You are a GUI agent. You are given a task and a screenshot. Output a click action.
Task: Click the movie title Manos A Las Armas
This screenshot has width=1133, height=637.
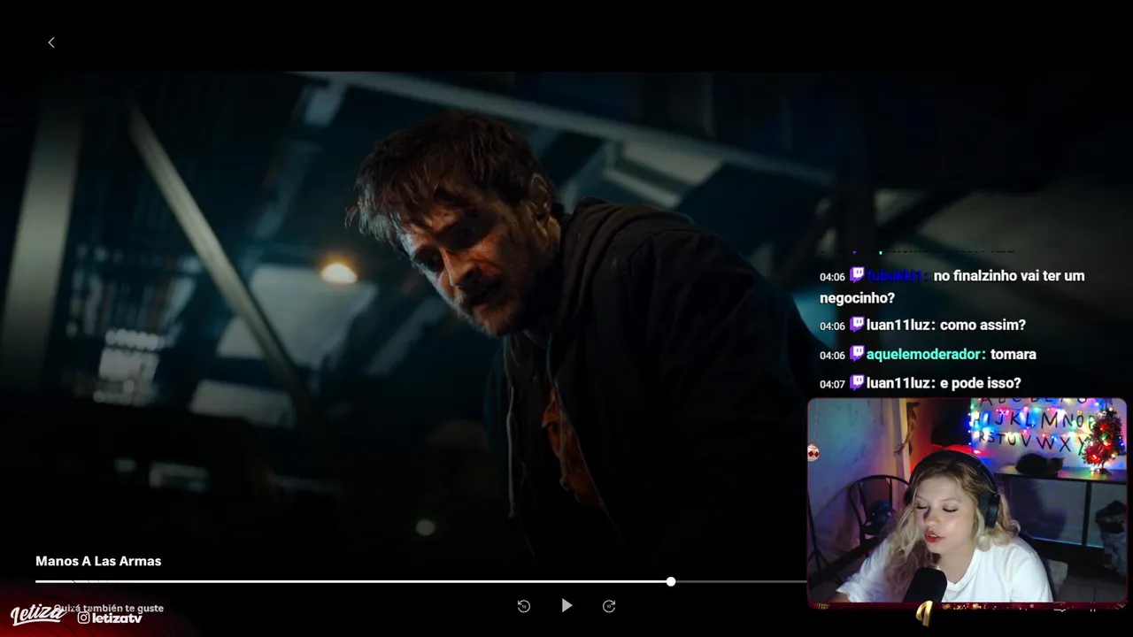98,561
